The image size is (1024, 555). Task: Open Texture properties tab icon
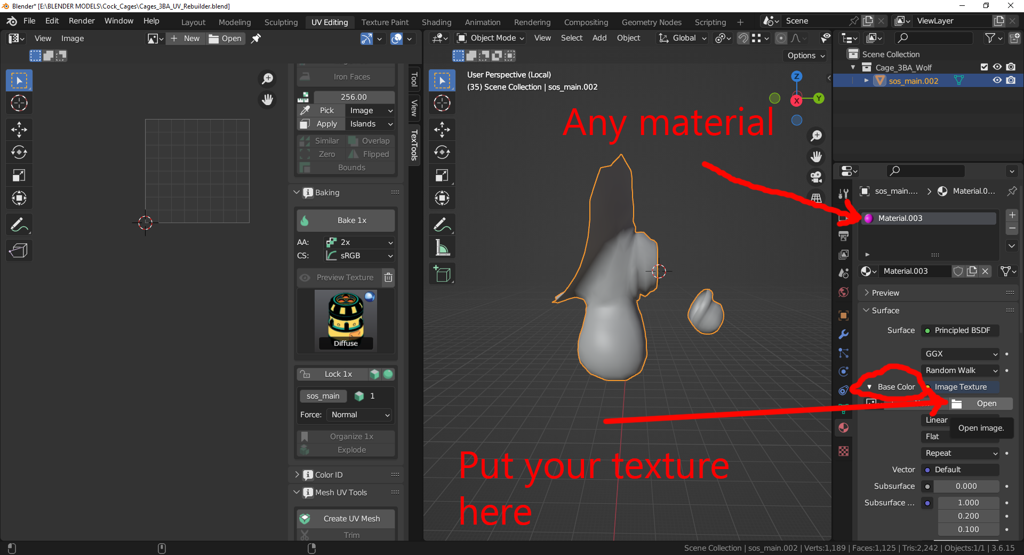[x=843, y=451]
